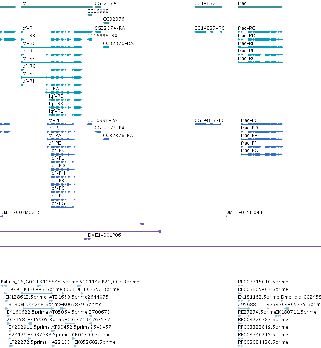The height and width of the screenshot is (348, 321).
Task: Select the ESG0114a.B21_C07.3prime EST
Action: (79, 286)
